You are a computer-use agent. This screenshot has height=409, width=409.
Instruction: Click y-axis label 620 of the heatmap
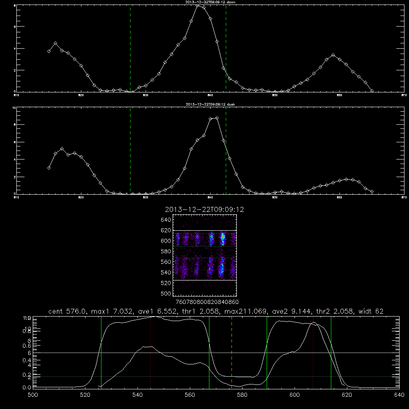tap(166, 230)
